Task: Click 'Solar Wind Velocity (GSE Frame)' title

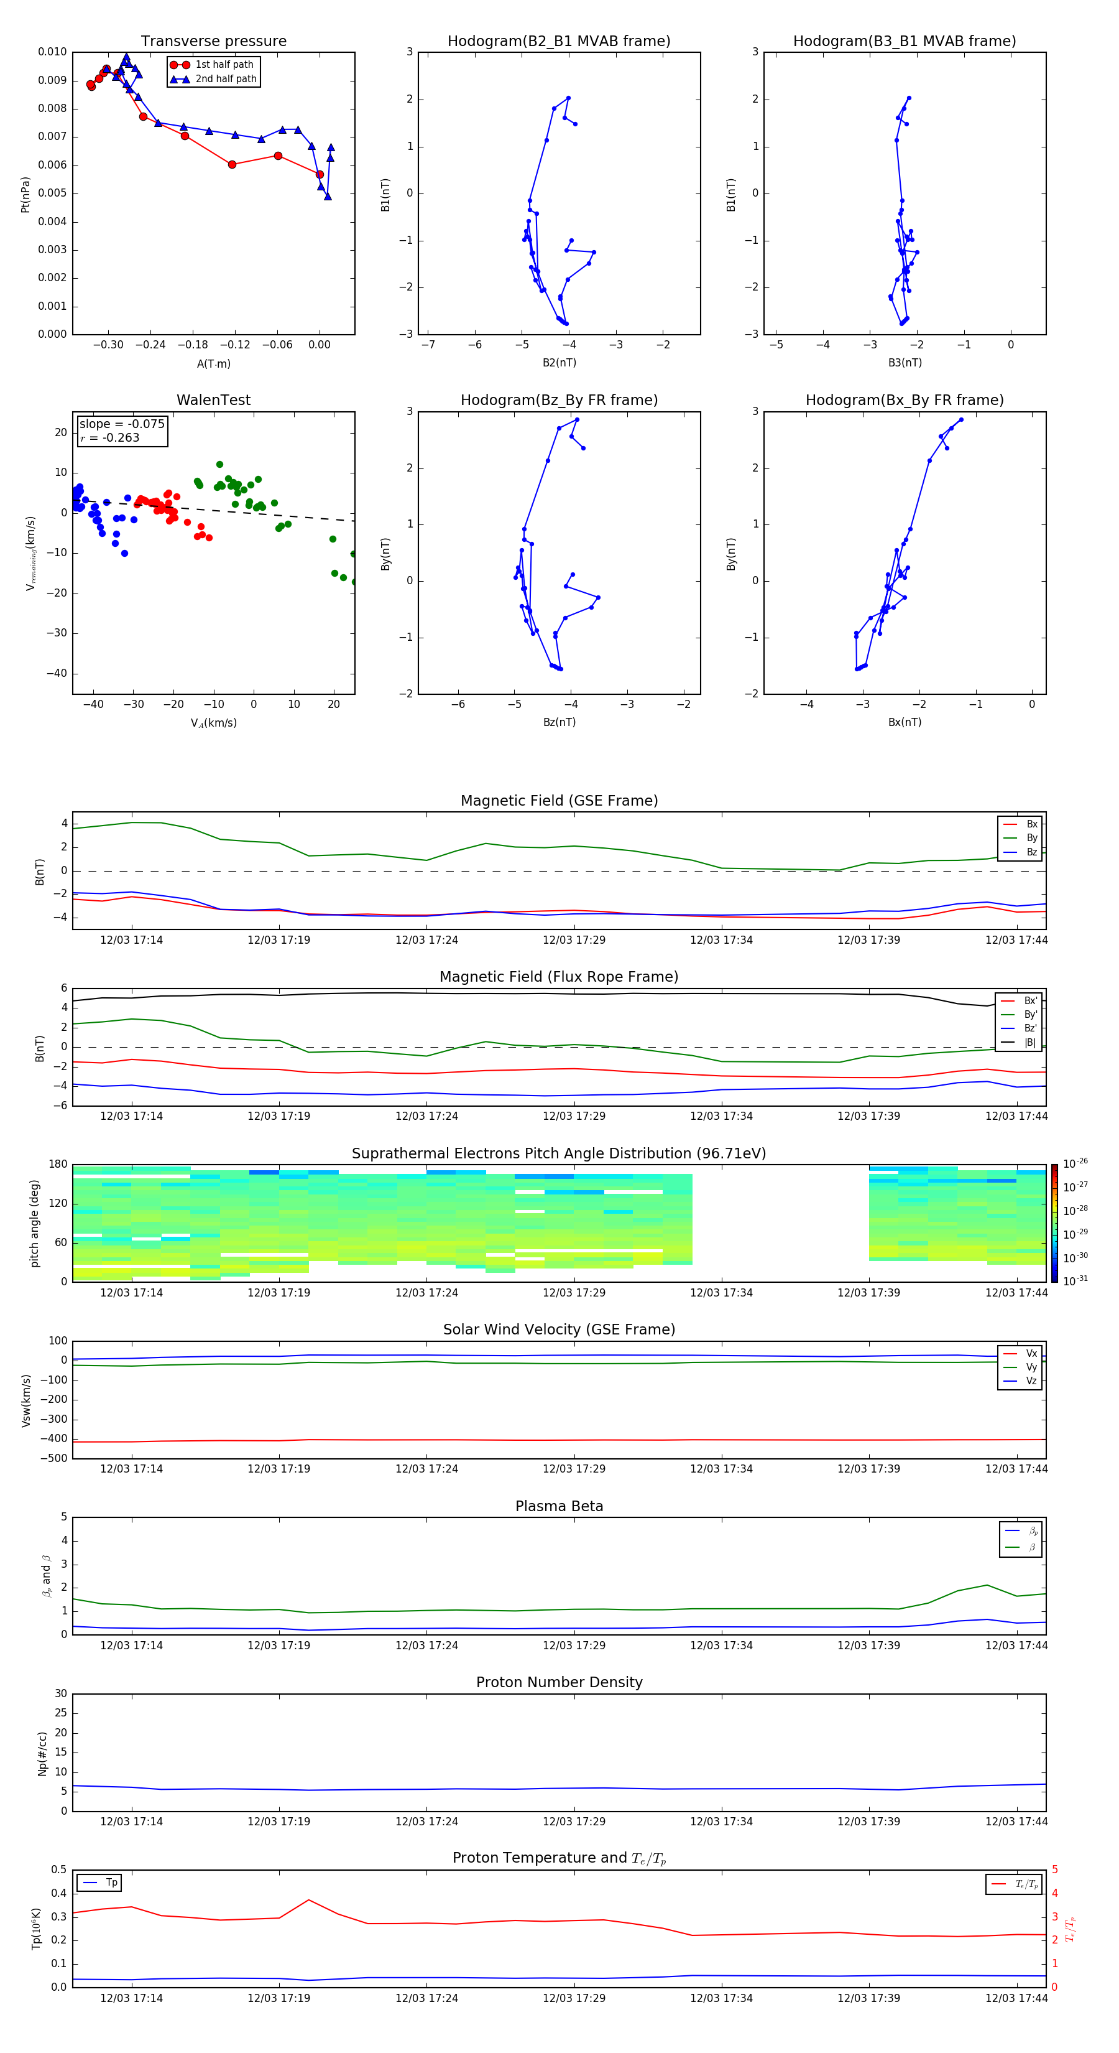Action: tap(559, 1330)
